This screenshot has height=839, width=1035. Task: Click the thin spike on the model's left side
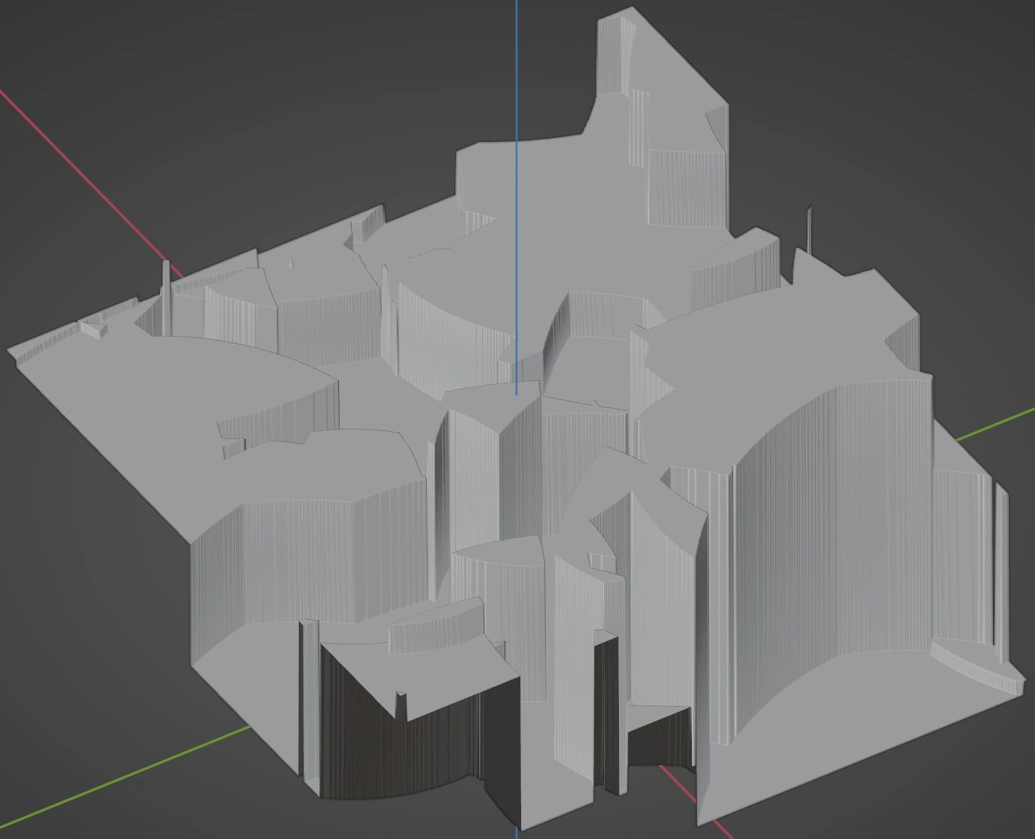pos(167,296)
